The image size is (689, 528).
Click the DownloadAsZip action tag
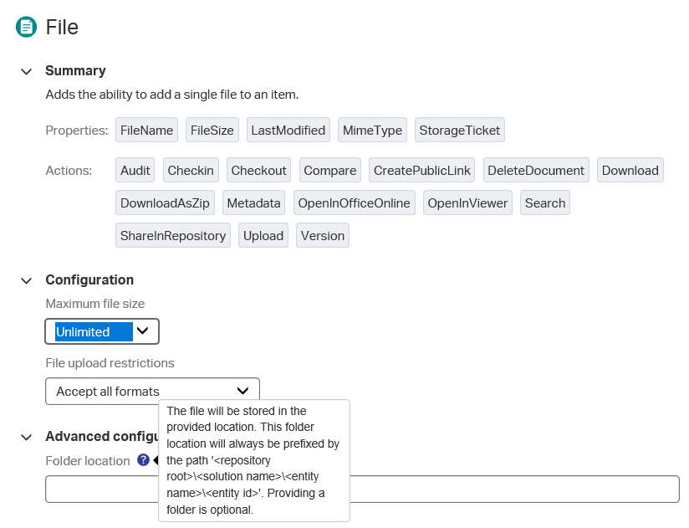click(166, 202)
